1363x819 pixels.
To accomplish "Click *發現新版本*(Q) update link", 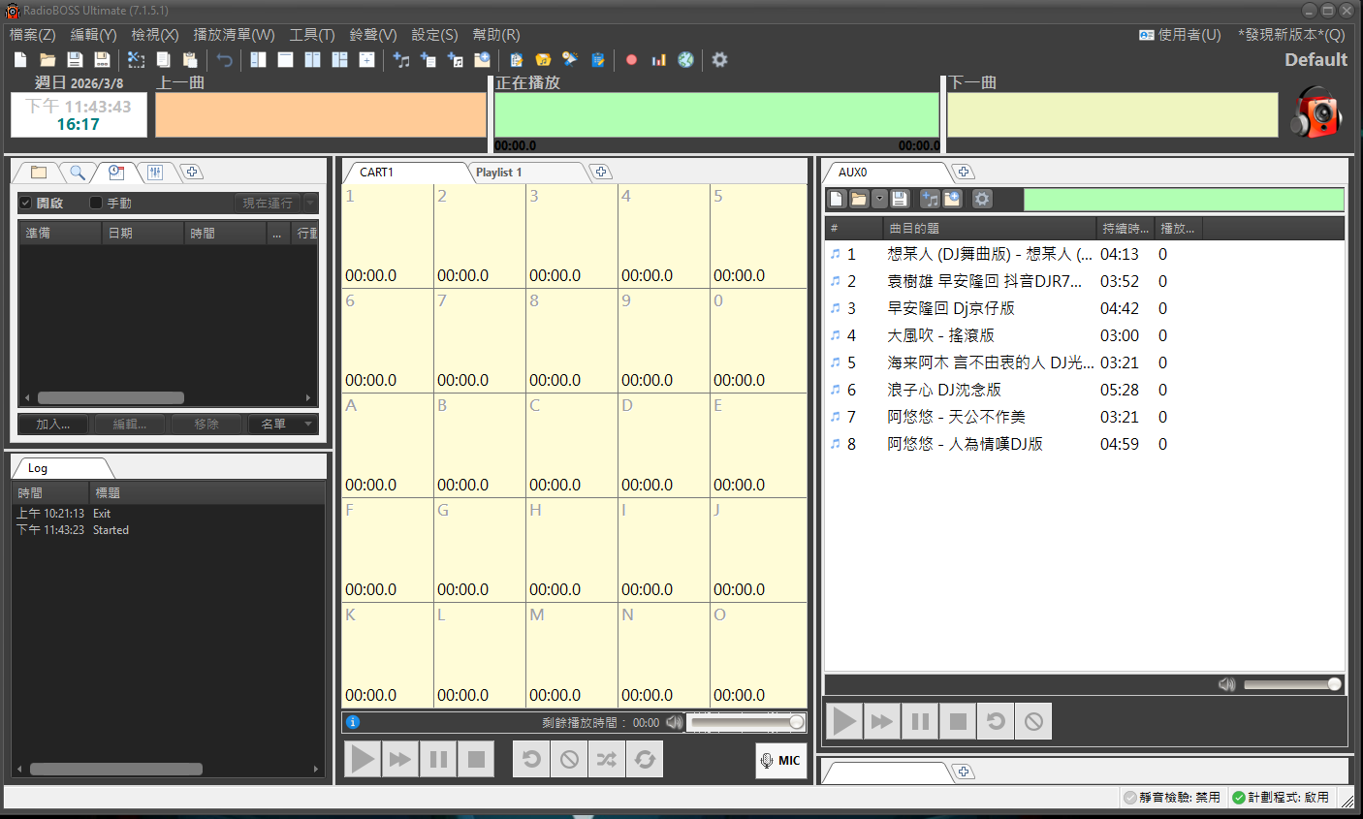I will [1291, 35].
